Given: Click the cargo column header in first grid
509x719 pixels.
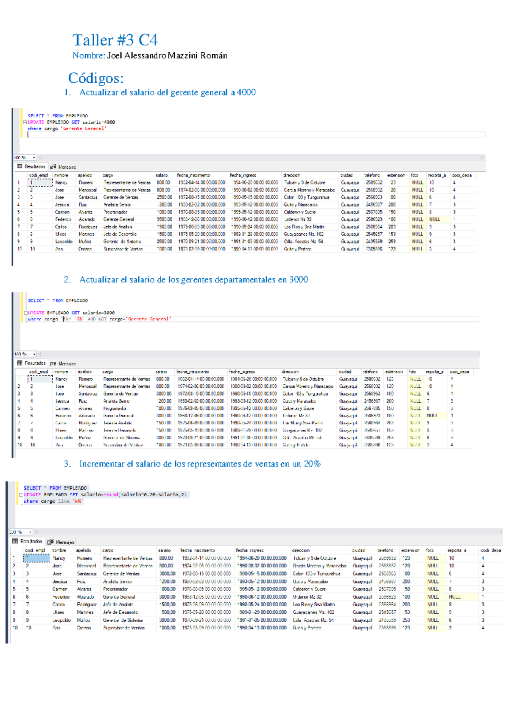Looking at the screenshot, I should [x=108, y=175].
